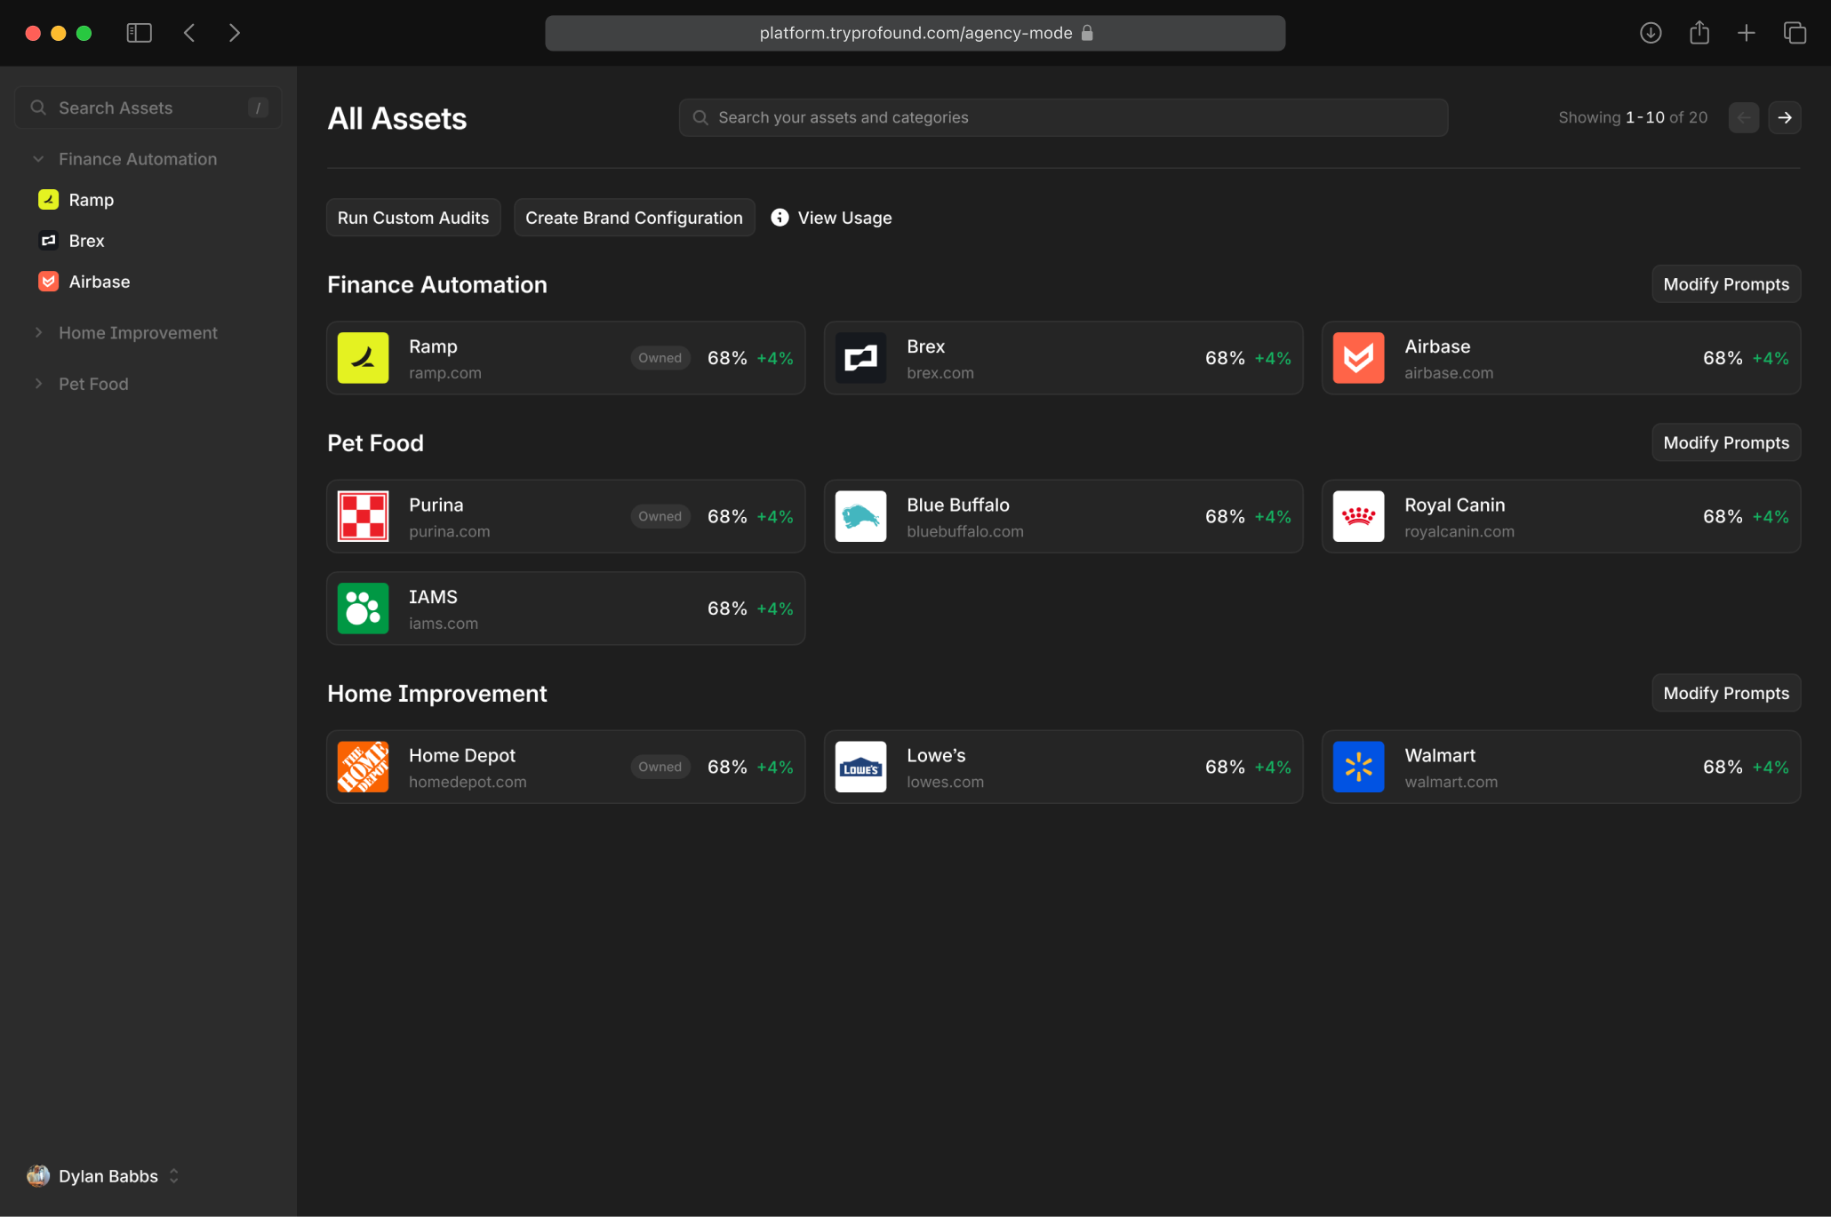Viewport: 1831px width, 1217px height.
Task: Expand the Pet Food sidebar group
Action: (38, 384)
